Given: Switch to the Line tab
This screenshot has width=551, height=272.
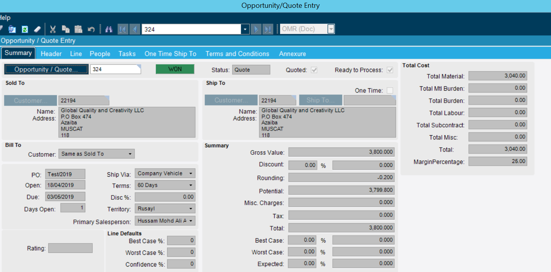Looking at the screenshot, I should pyautogui.click(x=76, y=54).
